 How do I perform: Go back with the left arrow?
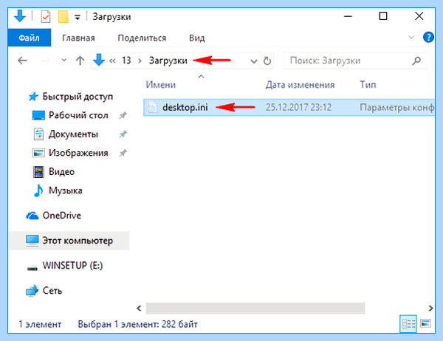coord(22,61)
